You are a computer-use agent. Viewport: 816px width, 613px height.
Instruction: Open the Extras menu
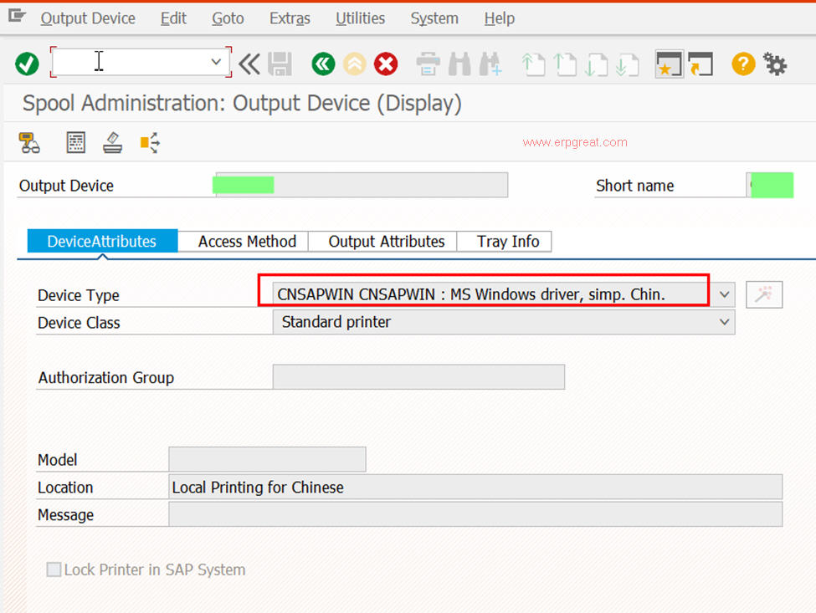click(290, 18)
